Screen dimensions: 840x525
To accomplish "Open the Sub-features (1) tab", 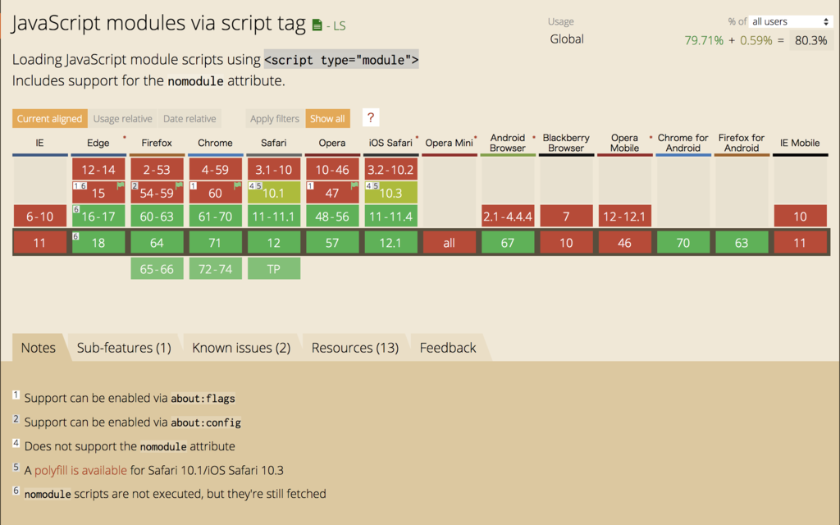I will pos(124,348).
